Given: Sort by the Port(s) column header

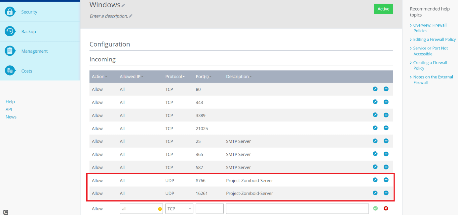Looking at the screenshot, I should pos(204,77).
